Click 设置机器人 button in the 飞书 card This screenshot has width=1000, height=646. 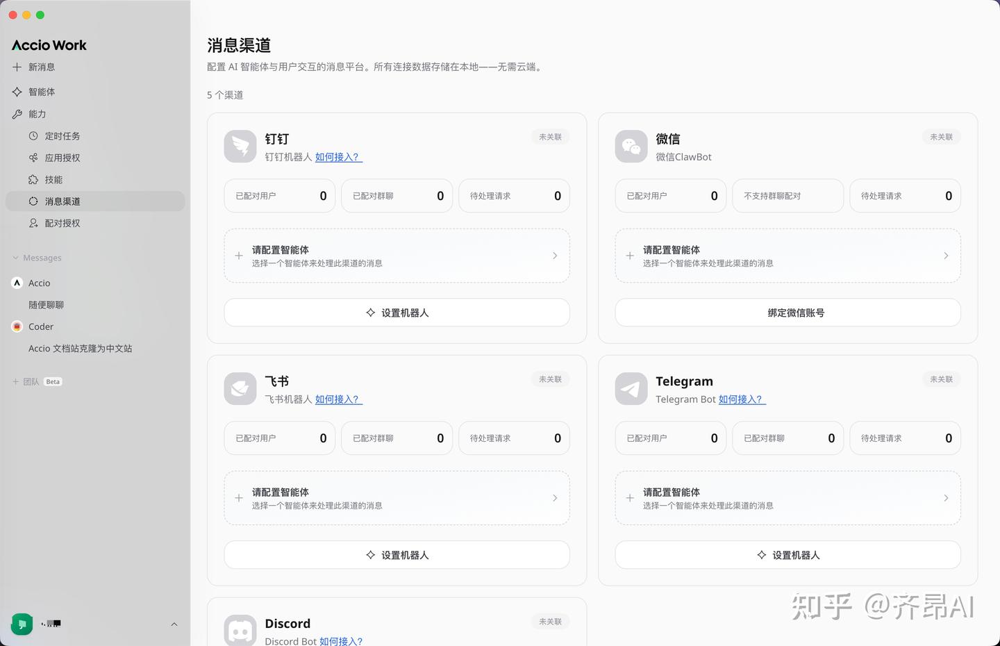click(397, 555)
